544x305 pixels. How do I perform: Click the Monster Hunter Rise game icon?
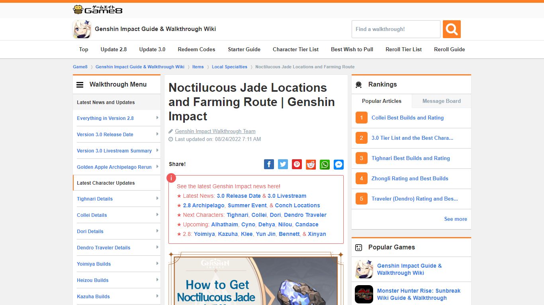[x=364, y=294]
